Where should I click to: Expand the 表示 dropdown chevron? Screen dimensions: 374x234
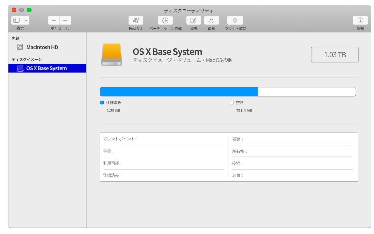click(x=26, y=20)
